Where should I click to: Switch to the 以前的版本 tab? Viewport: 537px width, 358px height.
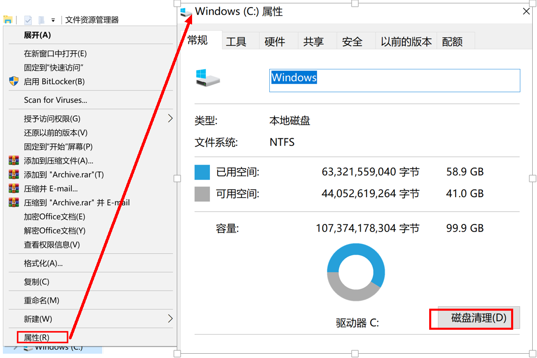[x=406, y=42]
